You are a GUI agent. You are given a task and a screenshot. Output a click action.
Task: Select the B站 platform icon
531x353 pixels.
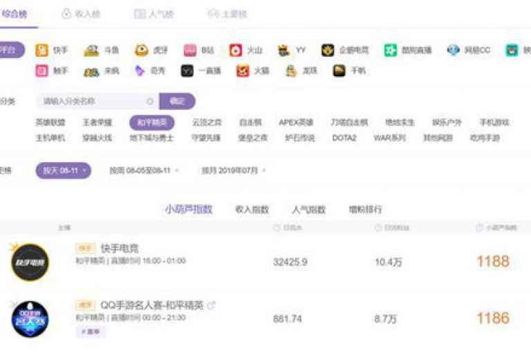click(190, 51)
